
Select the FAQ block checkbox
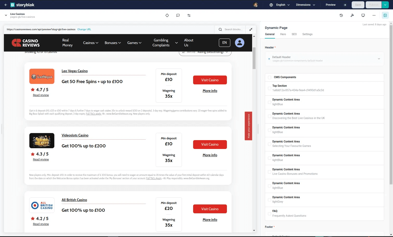click(270, 214)
